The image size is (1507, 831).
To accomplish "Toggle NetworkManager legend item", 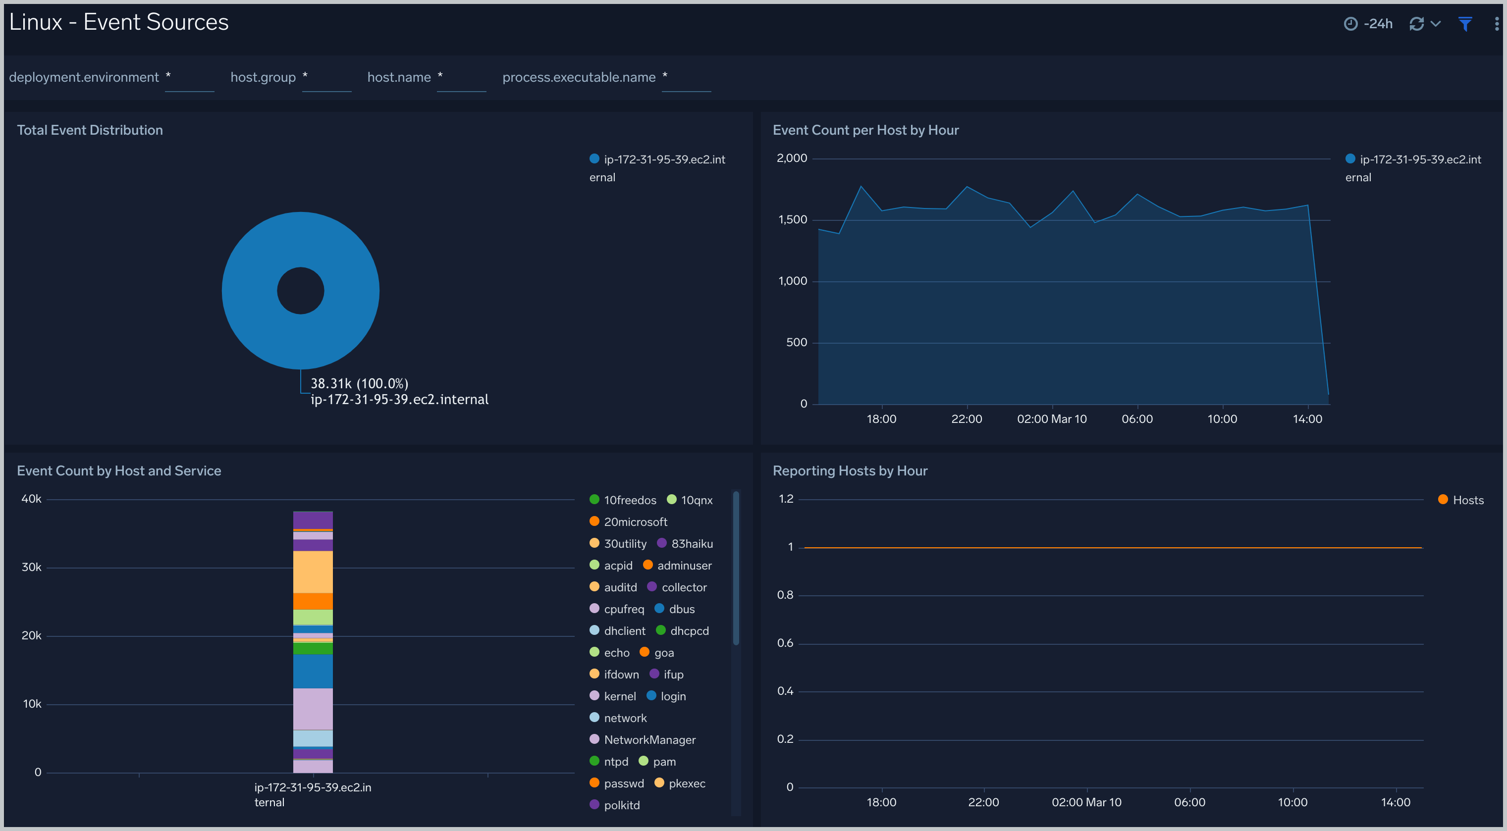I will [643, 740].
